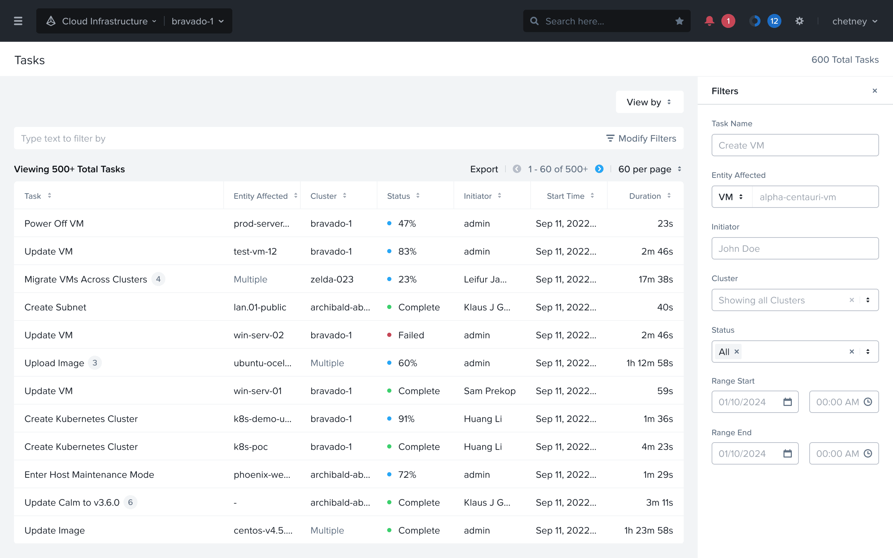Sort by Task column
Viewport: 893px width, 558px height.
coord(50,196)
